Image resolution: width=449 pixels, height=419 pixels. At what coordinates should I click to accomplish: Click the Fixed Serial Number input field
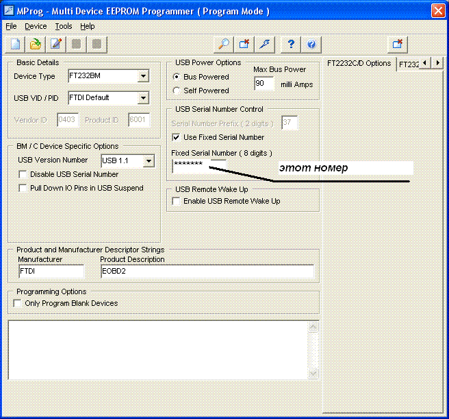(x=199, y=167)
